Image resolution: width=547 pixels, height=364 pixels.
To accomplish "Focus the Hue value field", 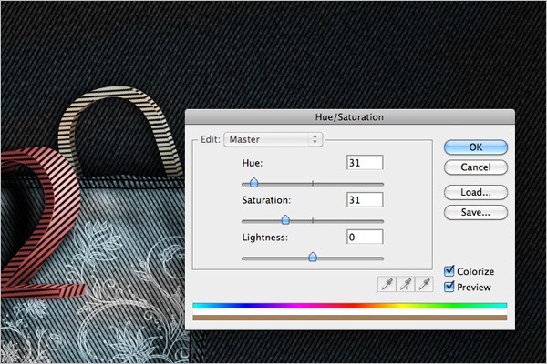I will pyautogui.click(x=365, y=163).
